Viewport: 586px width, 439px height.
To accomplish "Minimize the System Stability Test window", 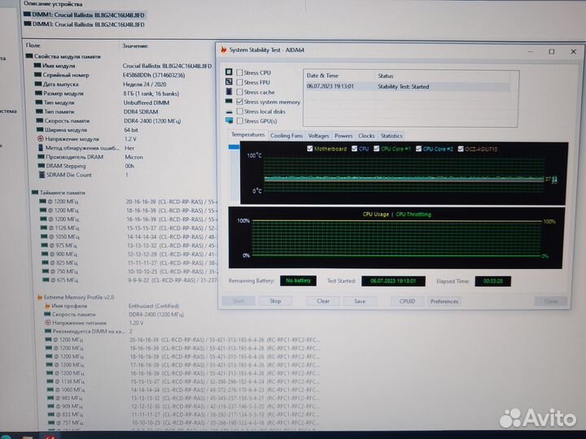I will tap(531, 51).
